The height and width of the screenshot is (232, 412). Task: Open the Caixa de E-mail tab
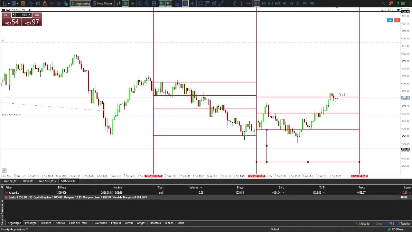tap(78, 223)
